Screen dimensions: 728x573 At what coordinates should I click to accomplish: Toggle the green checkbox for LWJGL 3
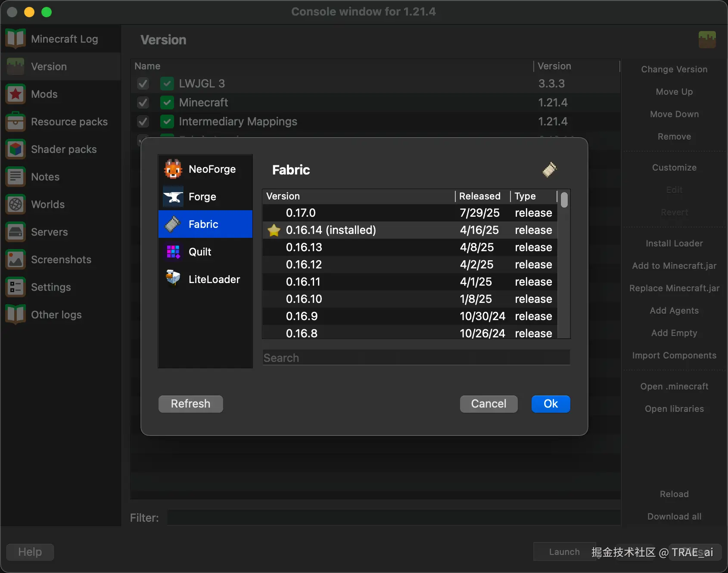[167, 83]
